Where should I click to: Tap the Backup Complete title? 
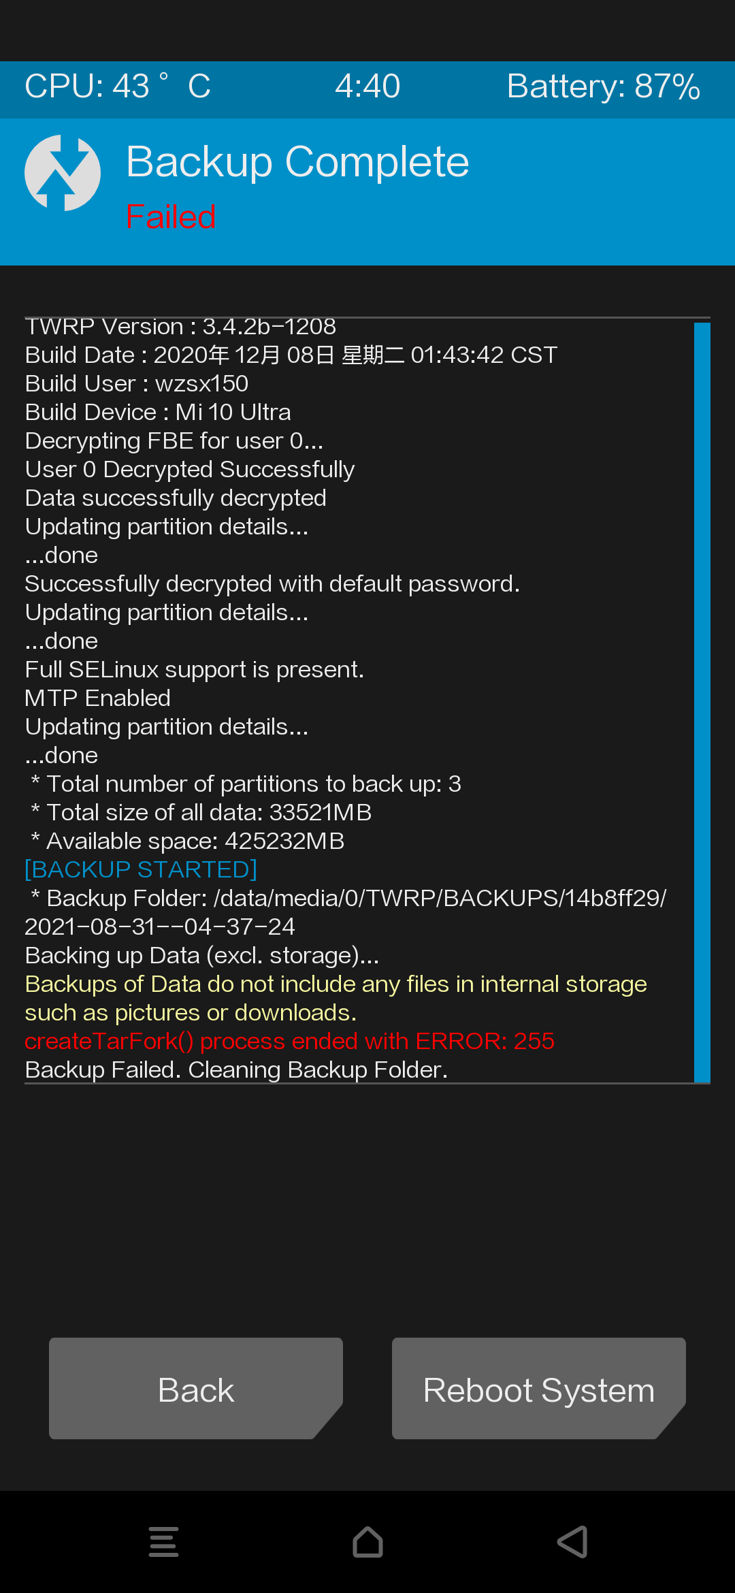point(297,162)
